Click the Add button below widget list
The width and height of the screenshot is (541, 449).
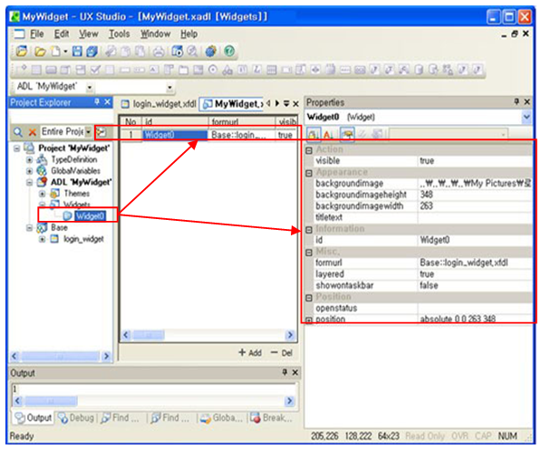[x=250, y=352]
